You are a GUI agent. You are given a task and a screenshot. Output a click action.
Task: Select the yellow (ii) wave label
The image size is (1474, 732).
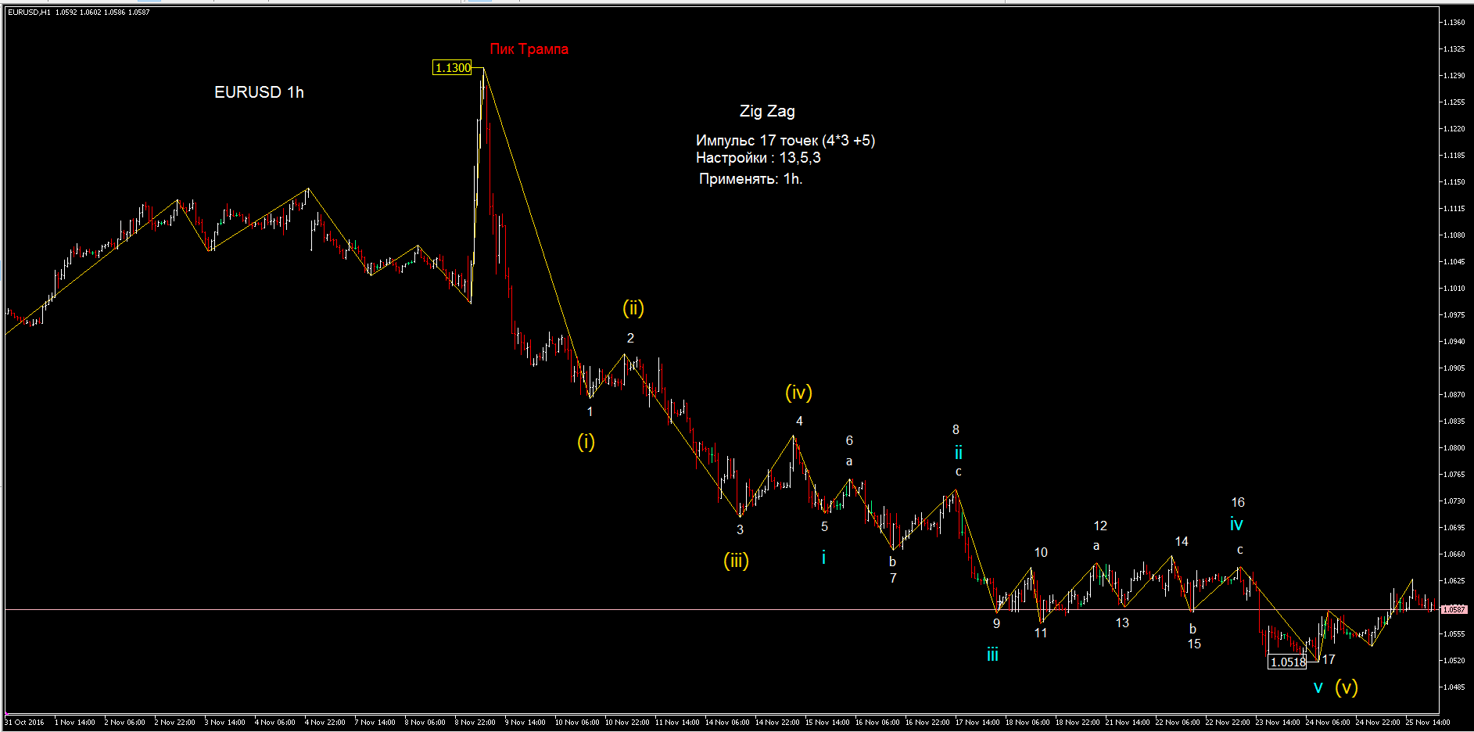tap(633, 308)
